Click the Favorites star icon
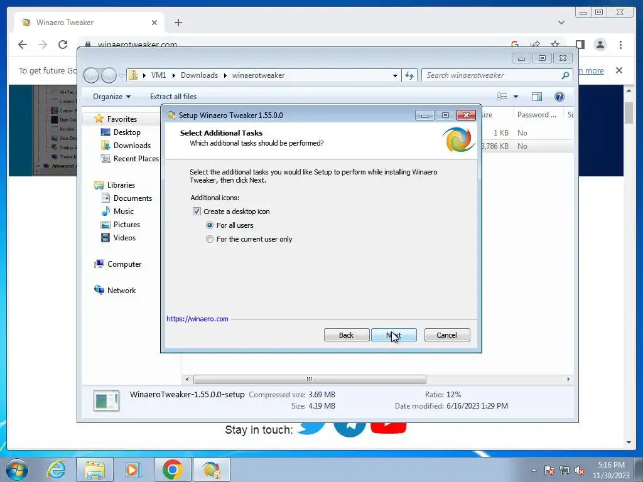The image size is (643, 482). coord(99,119)
